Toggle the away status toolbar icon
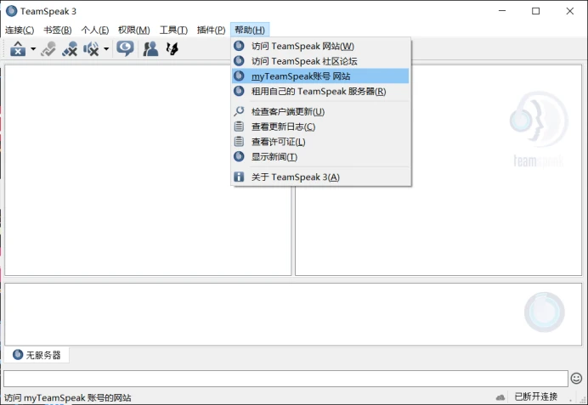Image resolution: width=588 pixels, height=405 pixels. point(48,48)
